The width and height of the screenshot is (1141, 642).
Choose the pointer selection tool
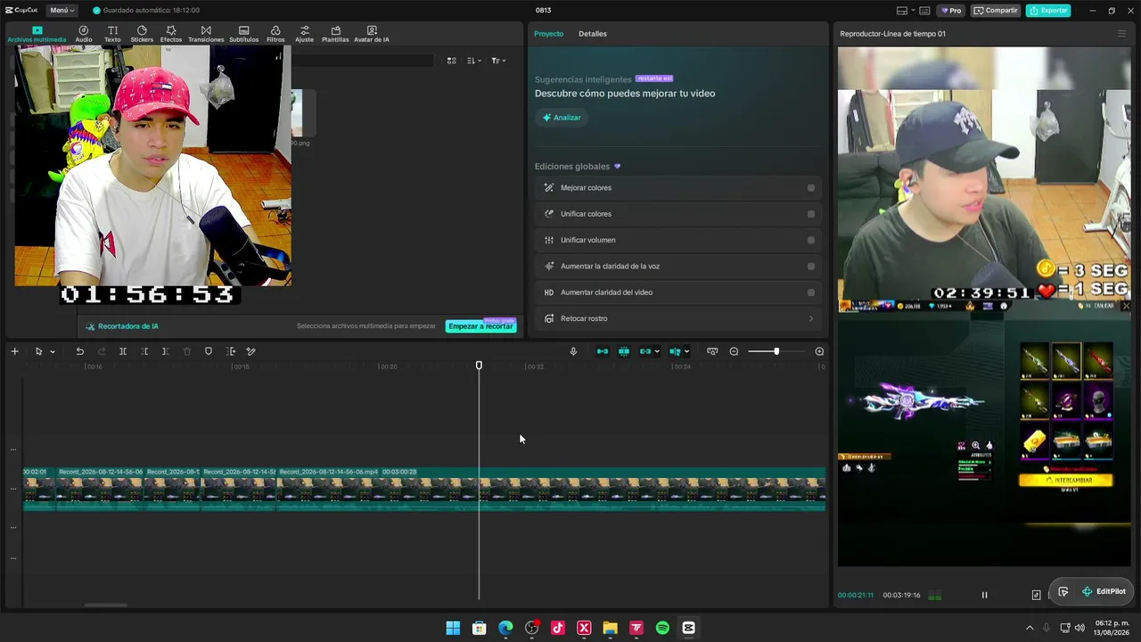coord(38,351)
